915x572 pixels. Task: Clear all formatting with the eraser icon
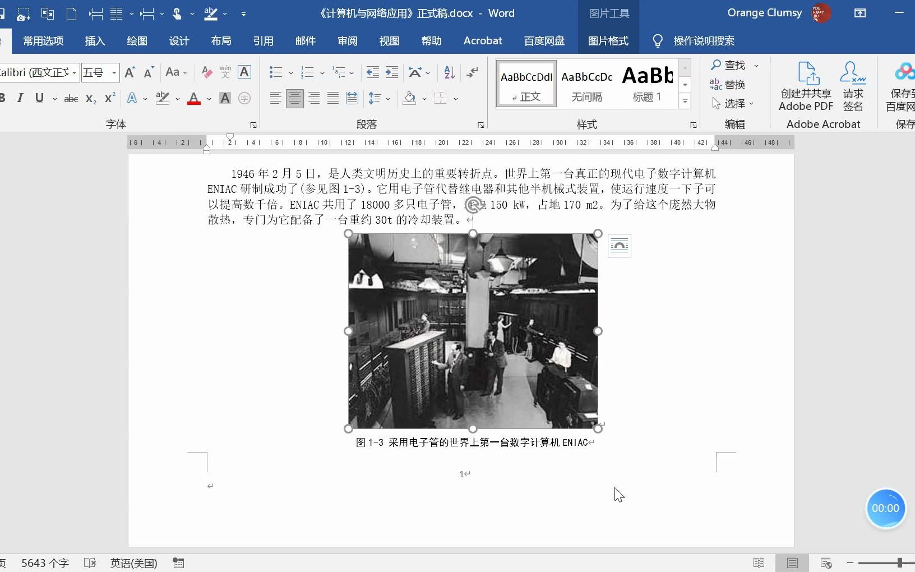[206, 72]
